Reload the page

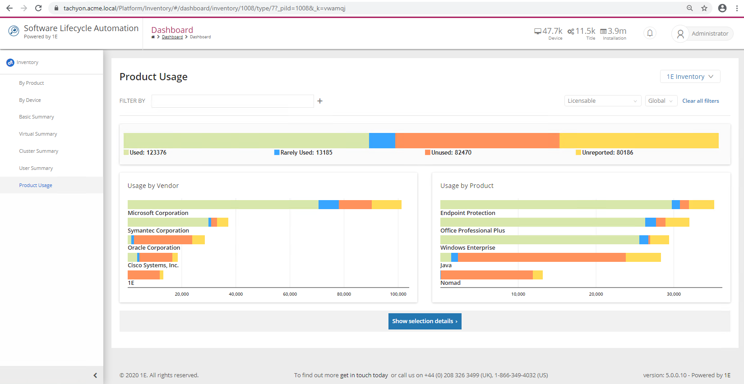(38, 8)
